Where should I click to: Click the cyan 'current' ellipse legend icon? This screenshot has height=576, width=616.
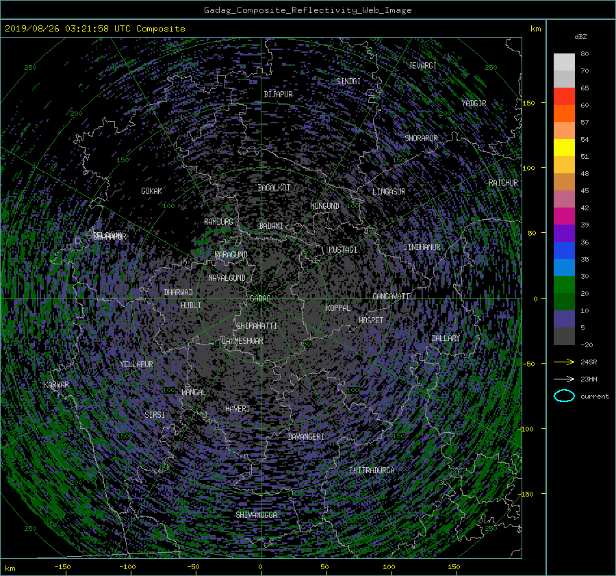pyautogui.click(x=564, y=396)
